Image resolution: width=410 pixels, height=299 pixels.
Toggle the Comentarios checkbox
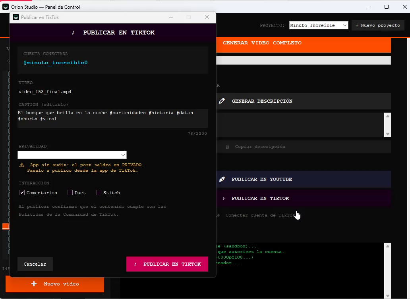pyautogui.click(x=22, y=193)
